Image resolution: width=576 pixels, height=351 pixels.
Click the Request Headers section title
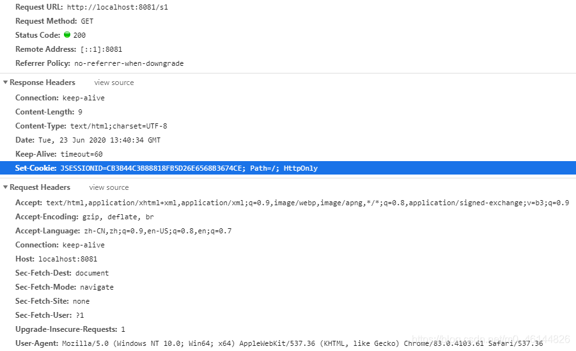point(40,187)
